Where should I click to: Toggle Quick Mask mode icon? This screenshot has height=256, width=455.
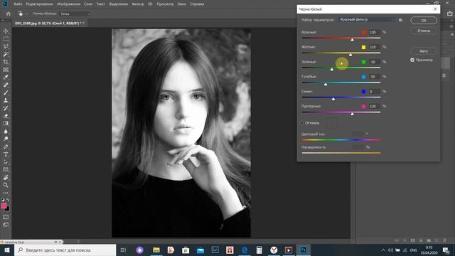[x=6, y=217]
